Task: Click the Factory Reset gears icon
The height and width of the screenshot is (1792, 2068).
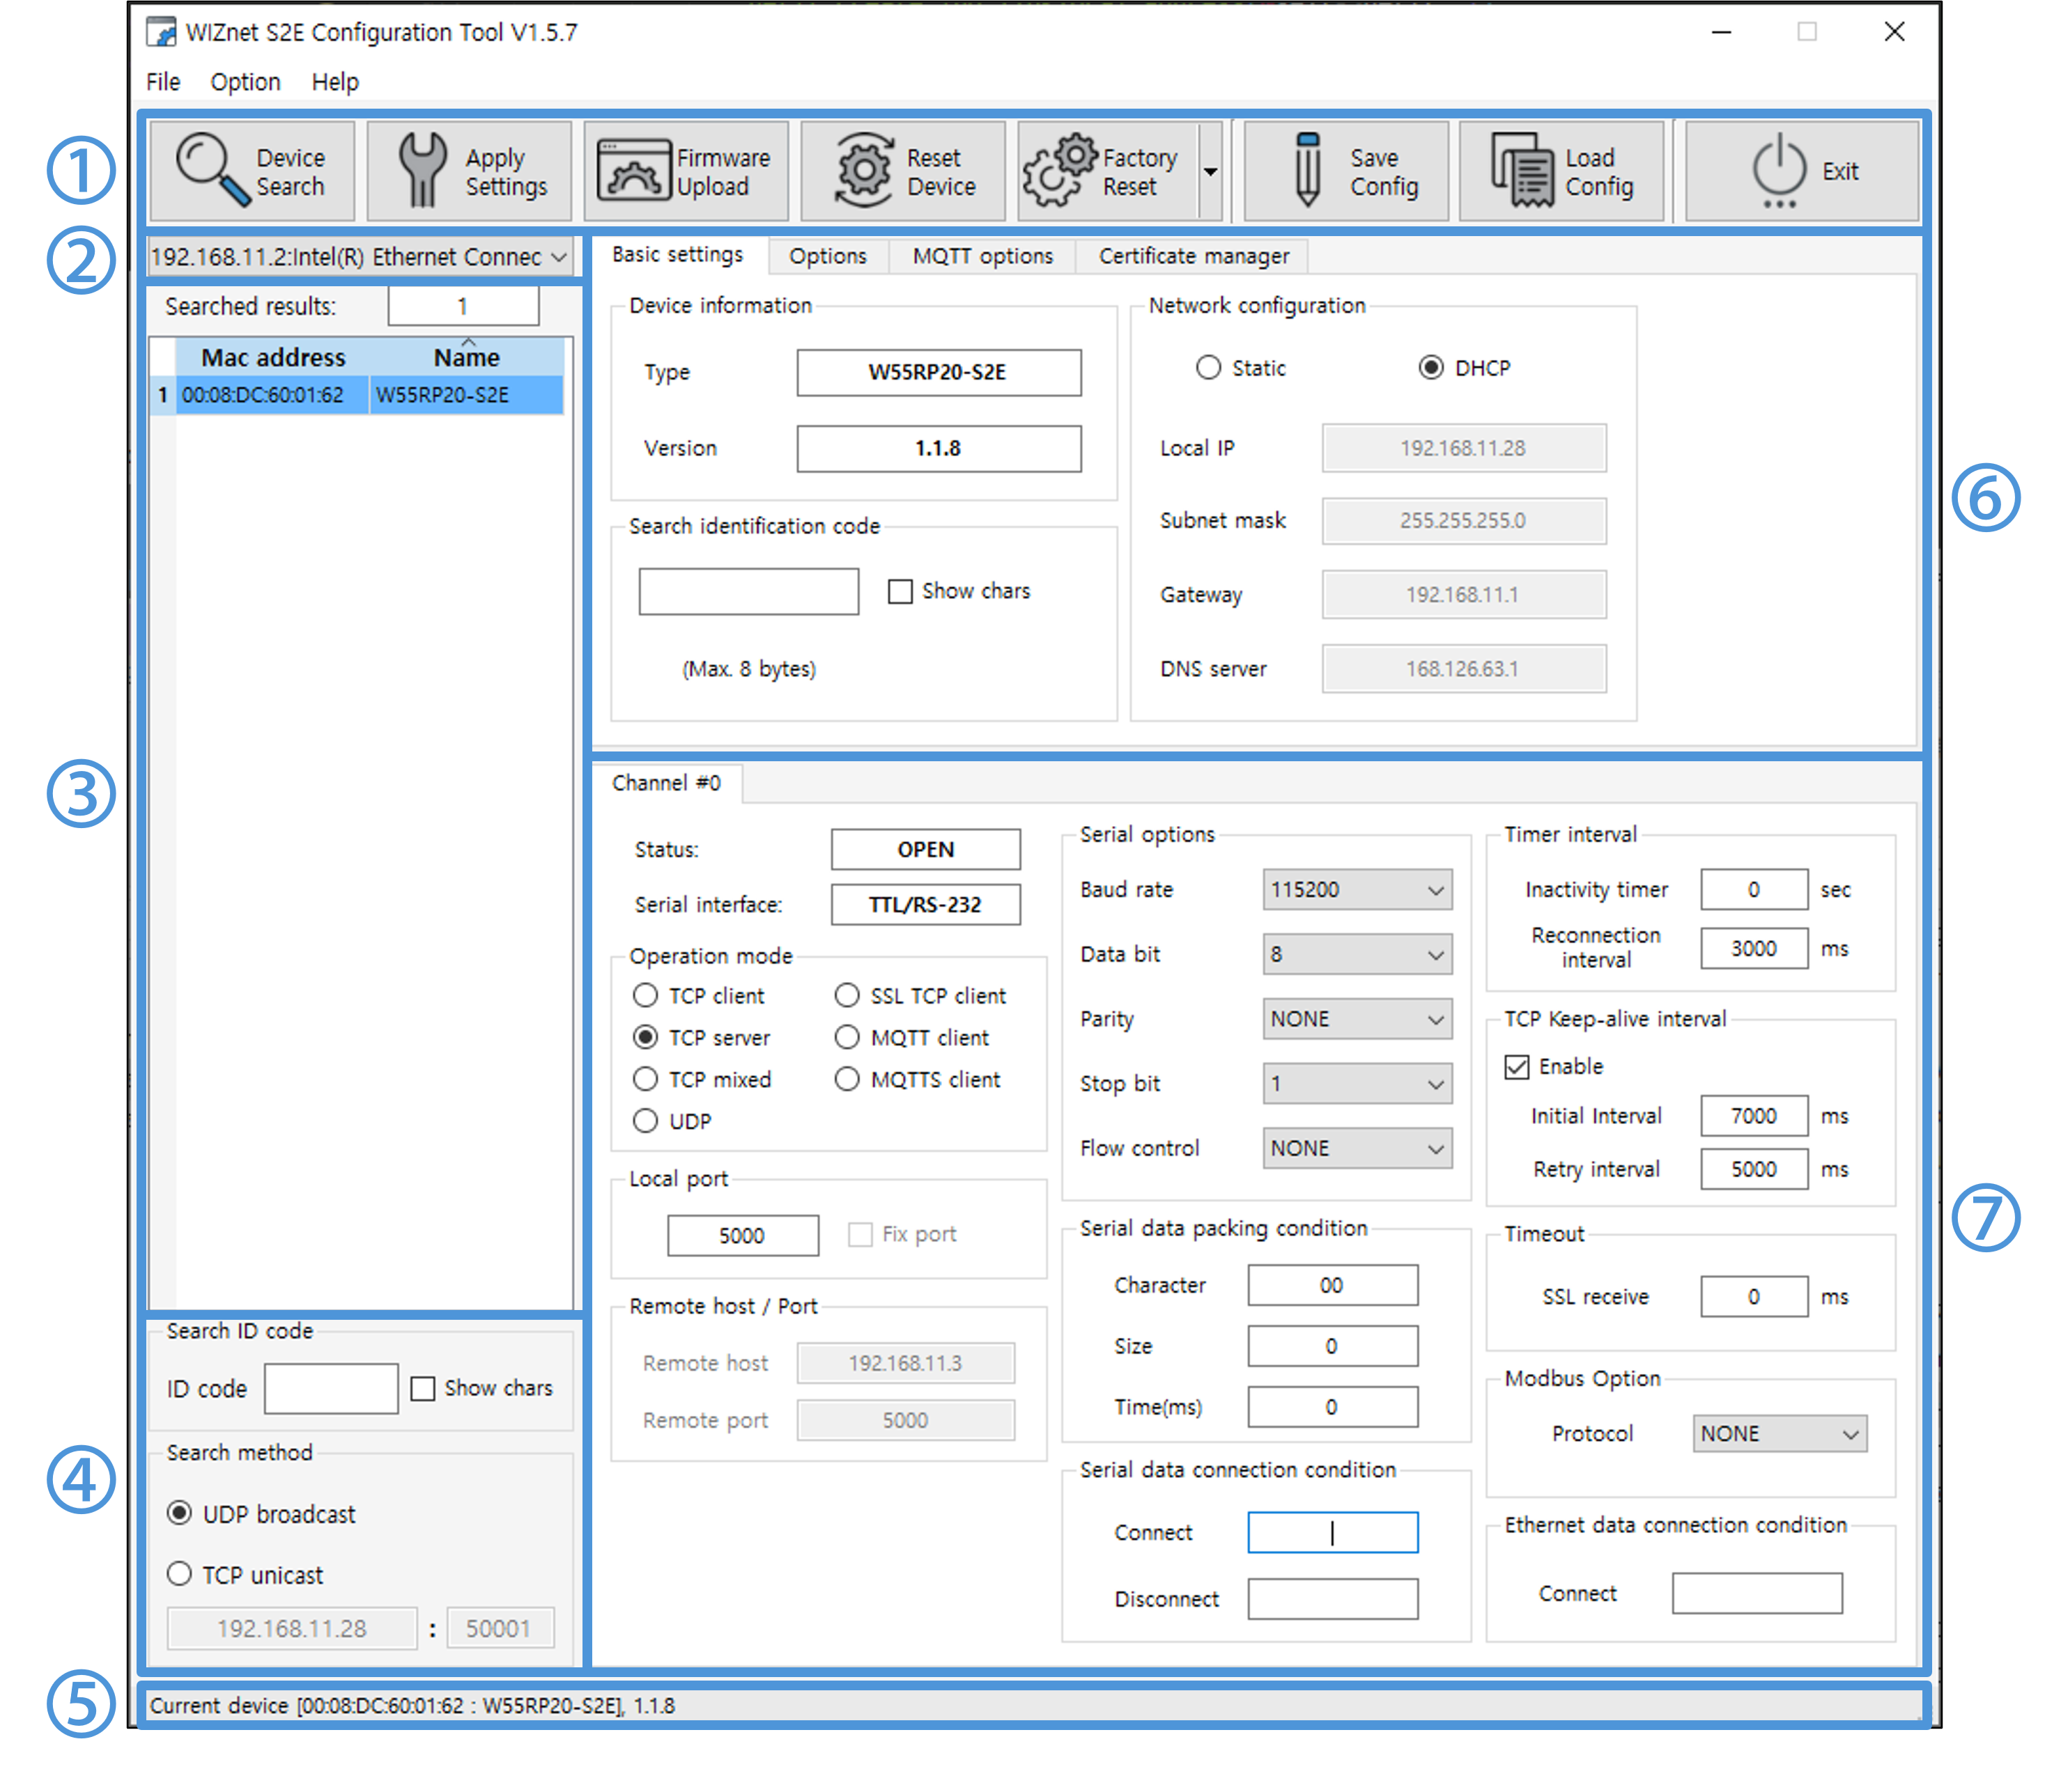Action: tap(1060, 170)
